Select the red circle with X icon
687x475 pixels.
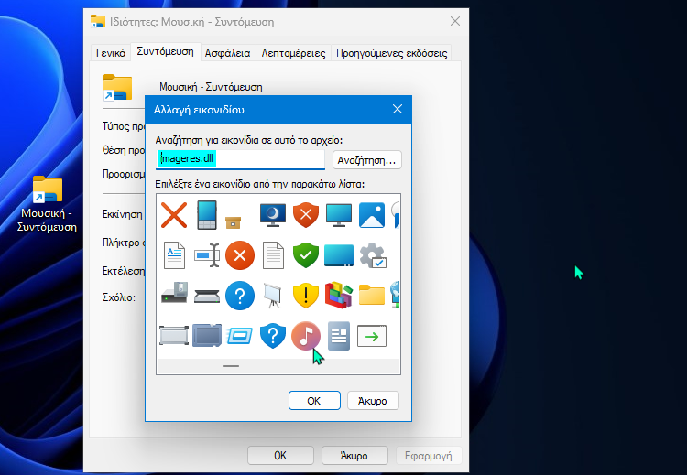(240, 254)
